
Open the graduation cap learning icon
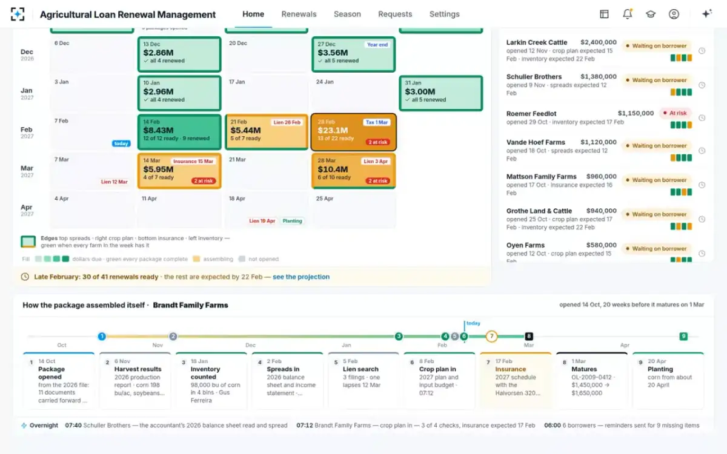click(x=651, y=14)
